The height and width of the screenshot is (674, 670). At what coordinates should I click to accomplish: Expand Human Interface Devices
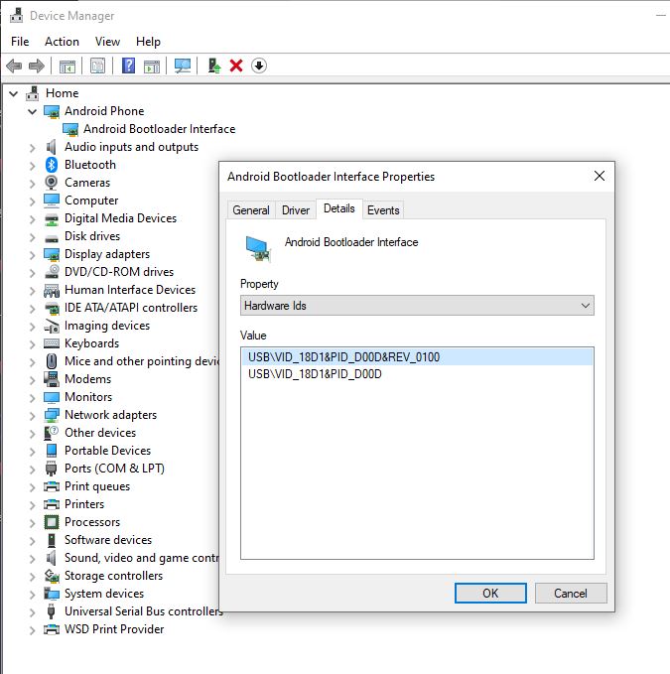pos(32,291)
